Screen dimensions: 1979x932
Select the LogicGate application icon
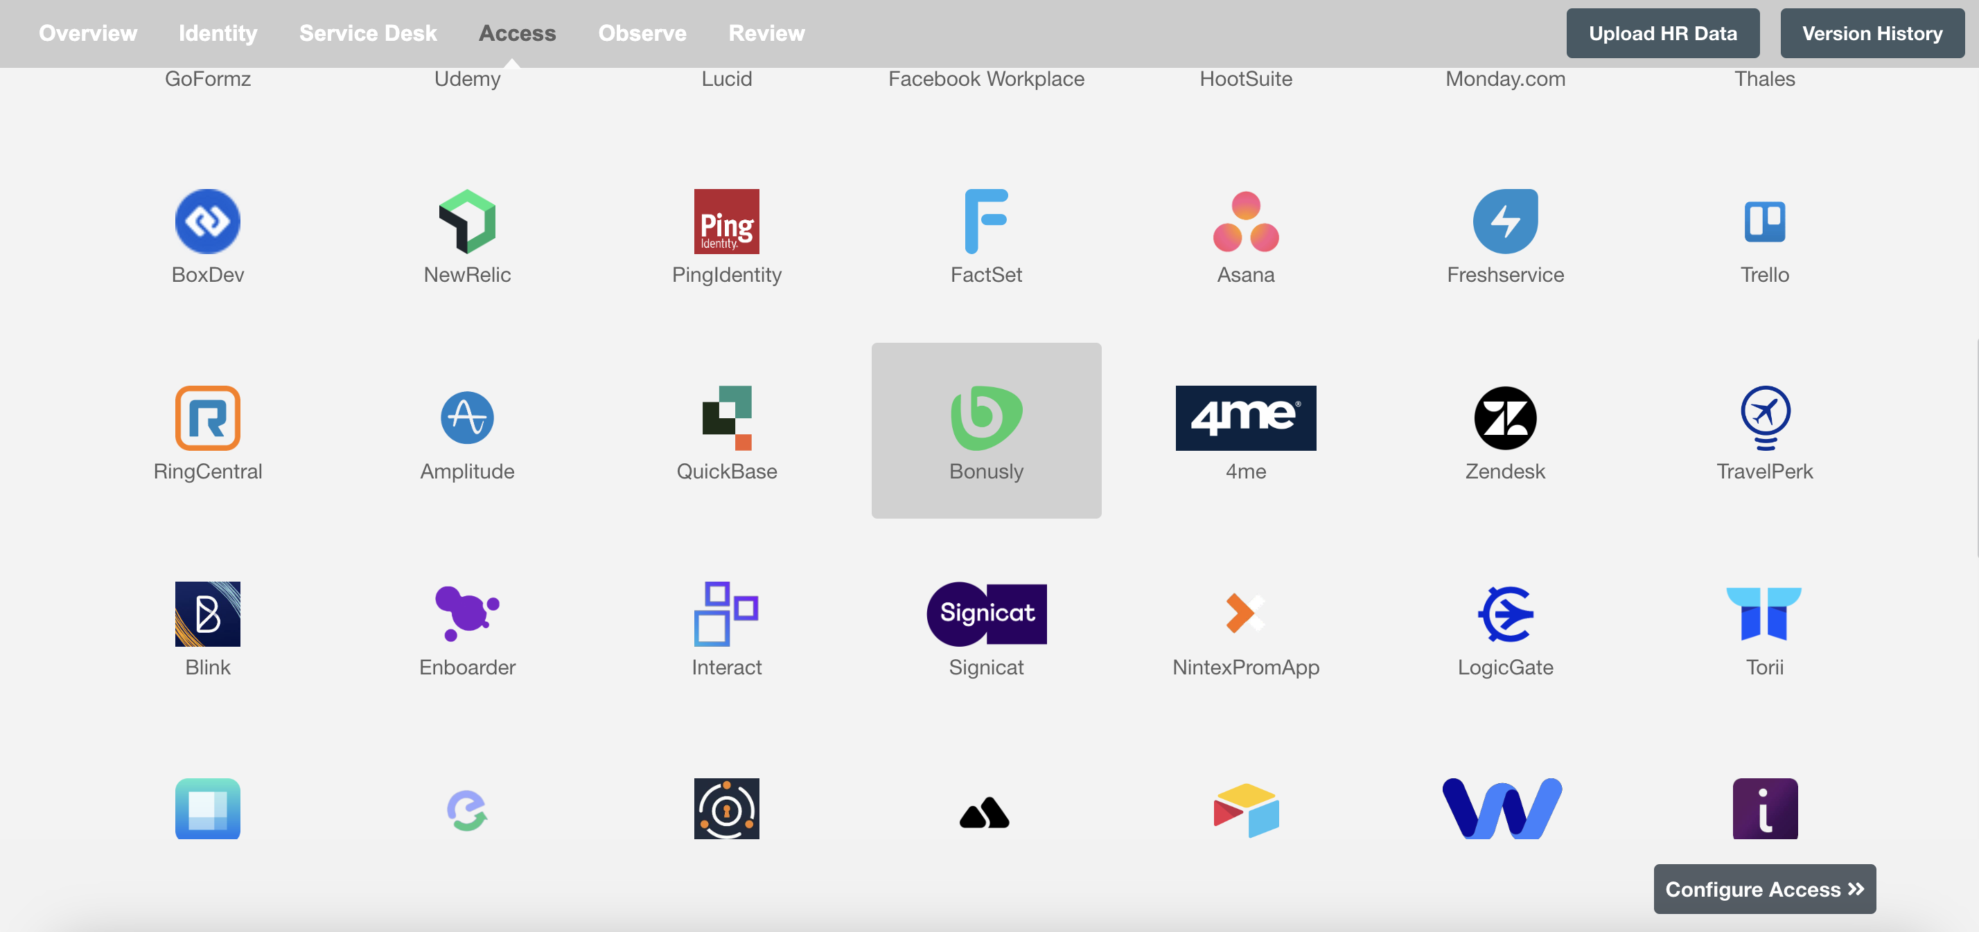1506,614
